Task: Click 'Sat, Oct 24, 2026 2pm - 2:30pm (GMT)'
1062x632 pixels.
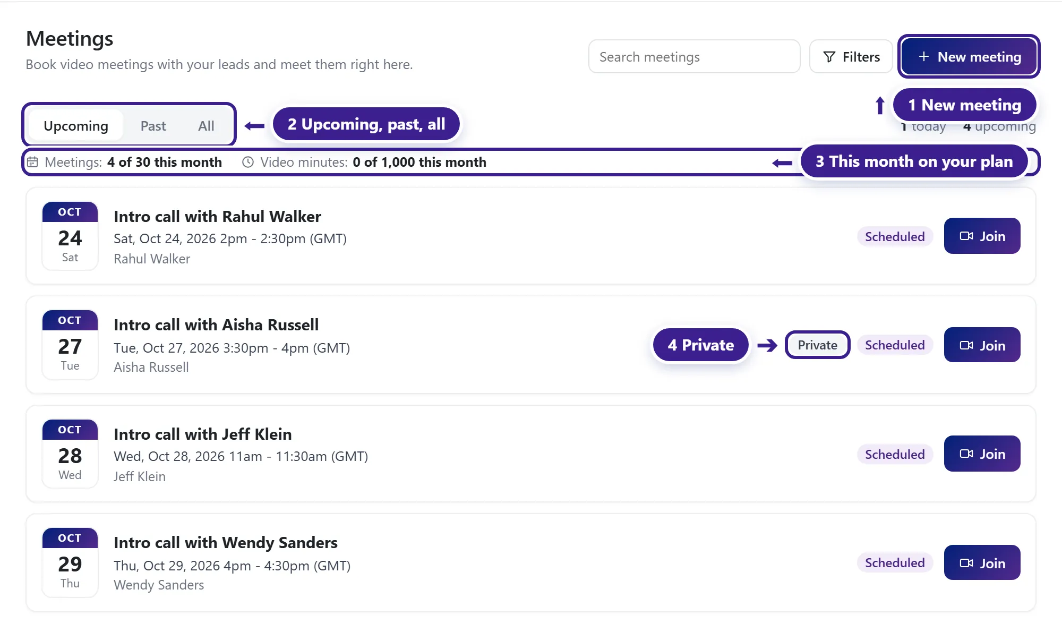Action: tap(230, 238)
